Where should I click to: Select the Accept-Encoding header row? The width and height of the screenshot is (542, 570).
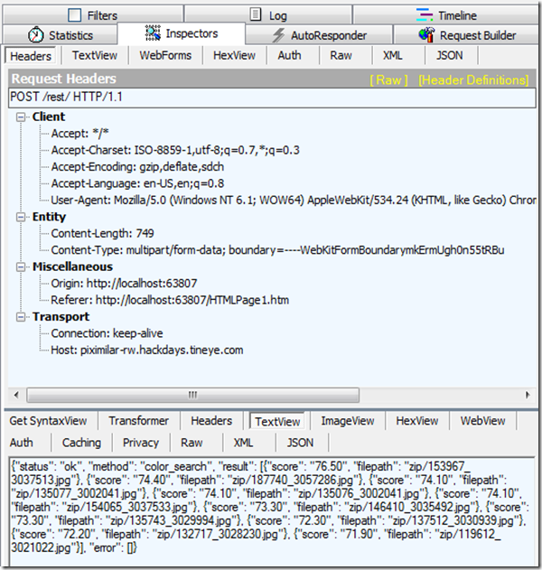[137, 167]
